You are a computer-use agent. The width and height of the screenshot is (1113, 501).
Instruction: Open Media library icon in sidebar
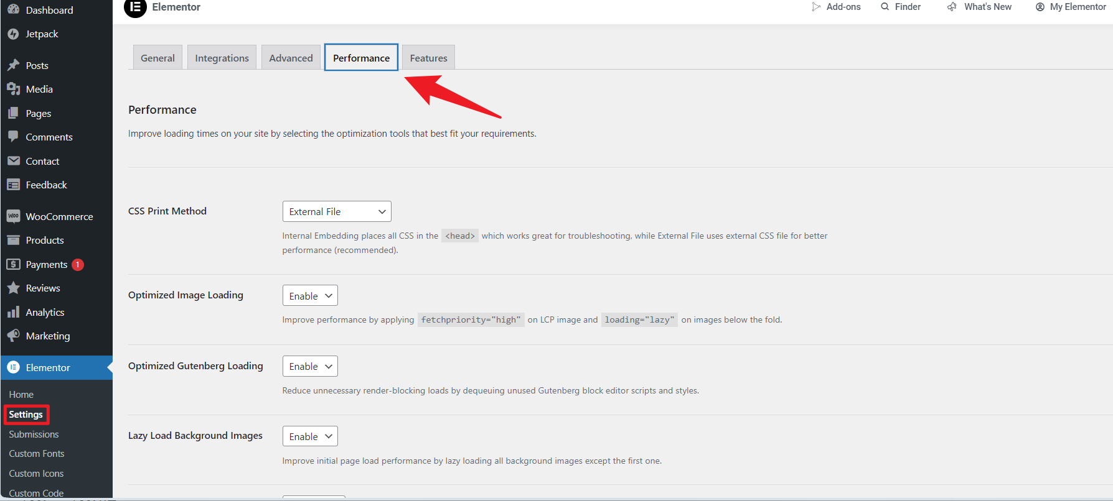[x=13, y=90]
